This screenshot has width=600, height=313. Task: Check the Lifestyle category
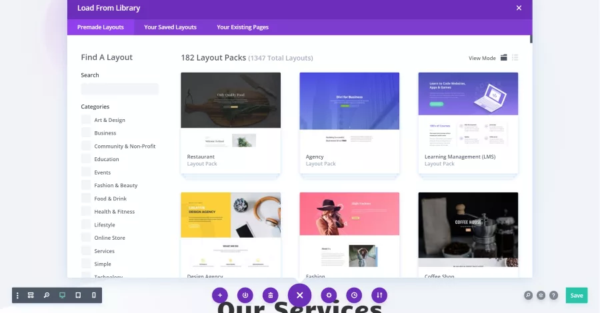(86, 224)
